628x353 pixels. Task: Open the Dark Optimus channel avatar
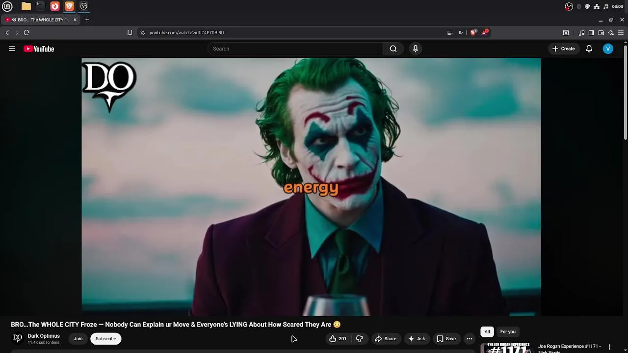tap(18, 338)
